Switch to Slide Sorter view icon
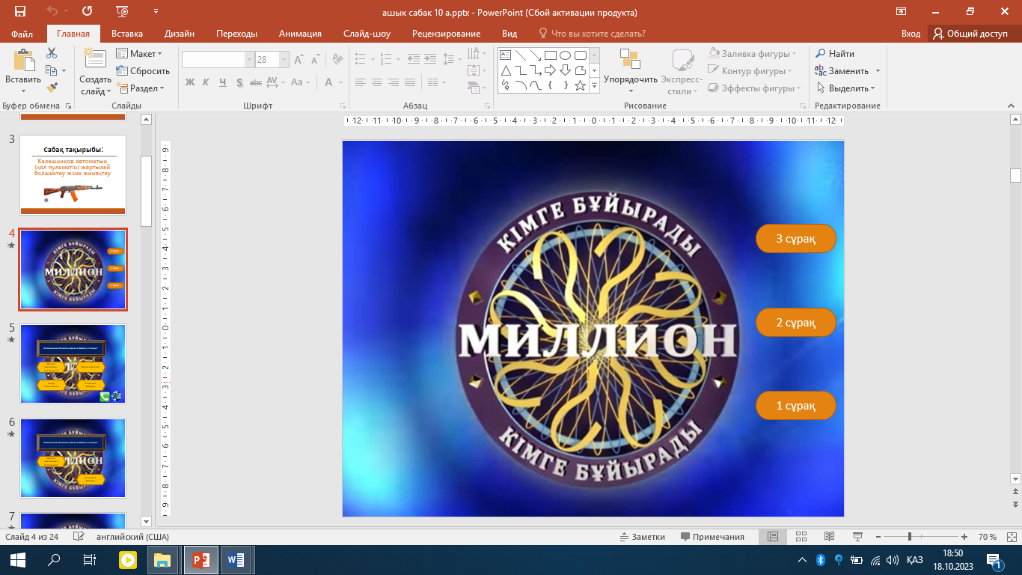Screen dimensions: 1022x575 tap(801, 537)
